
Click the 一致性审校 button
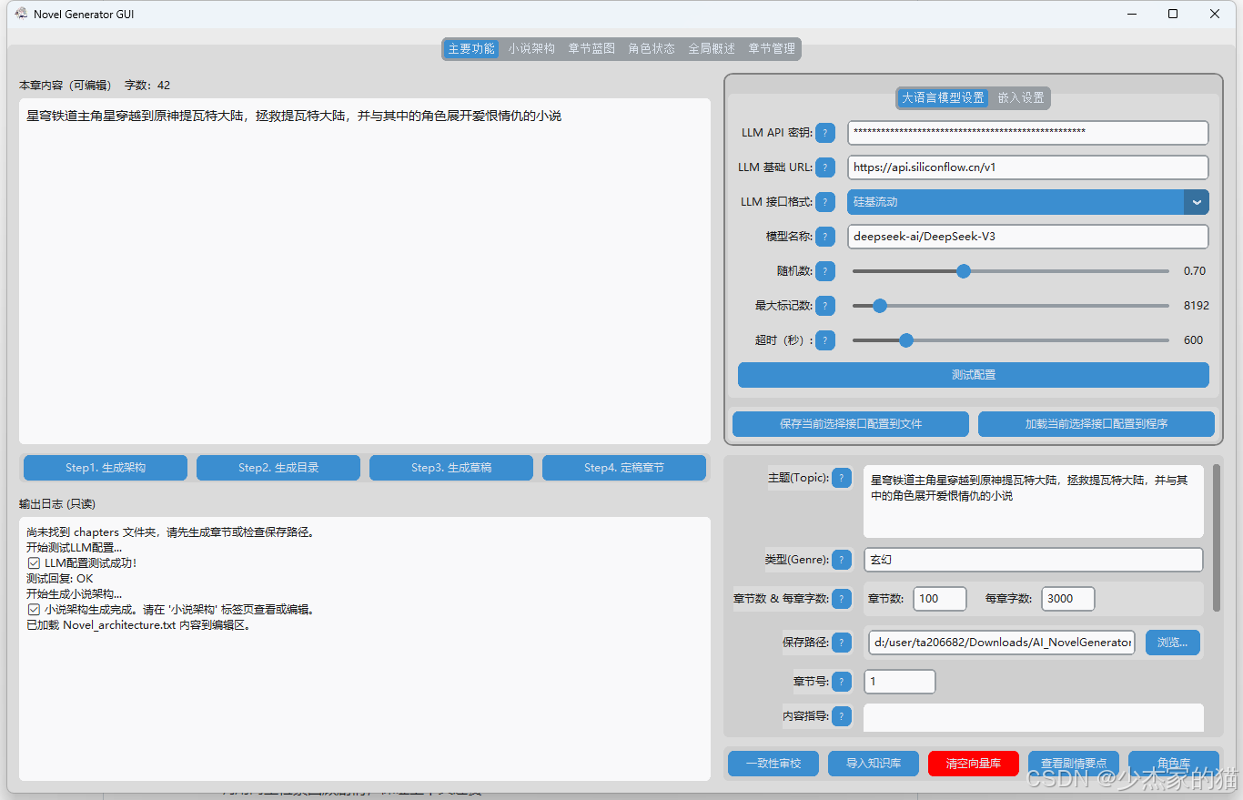coord(773,764)
